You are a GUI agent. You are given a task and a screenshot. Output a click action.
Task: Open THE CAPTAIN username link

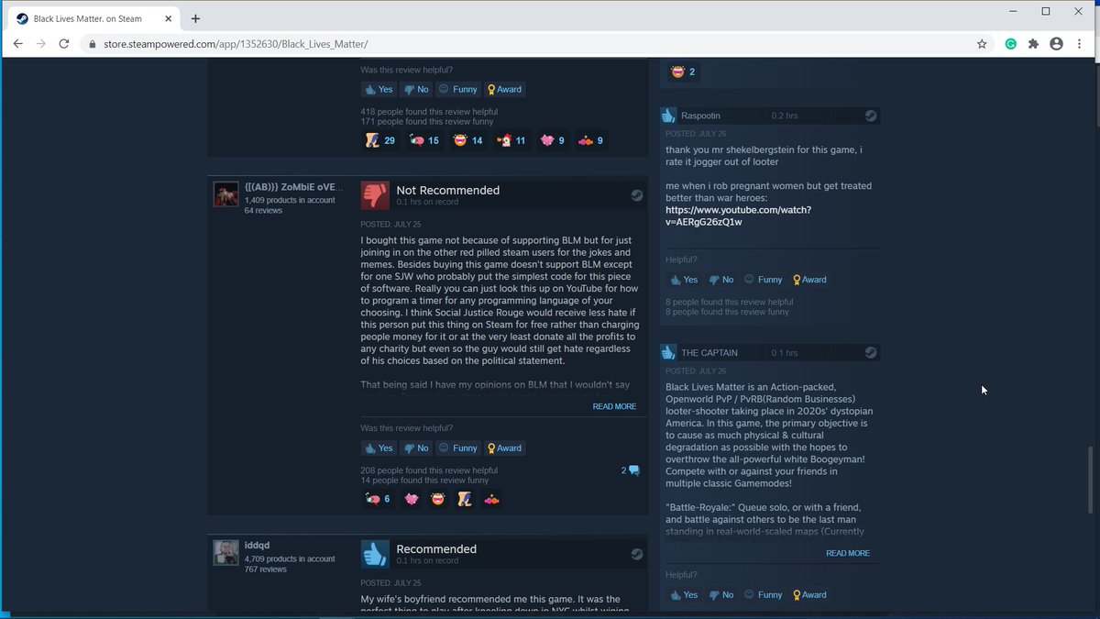point(709,352)
